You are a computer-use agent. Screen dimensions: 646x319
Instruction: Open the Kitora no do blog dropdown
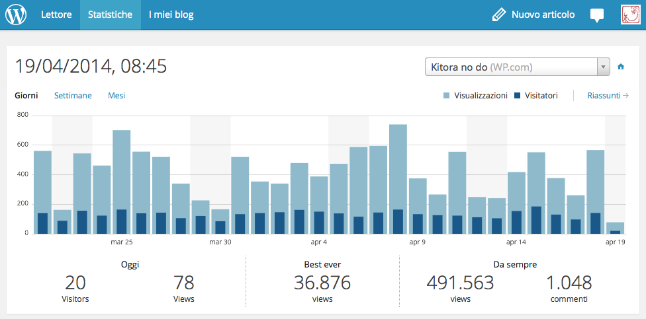[x=510, y=67]
